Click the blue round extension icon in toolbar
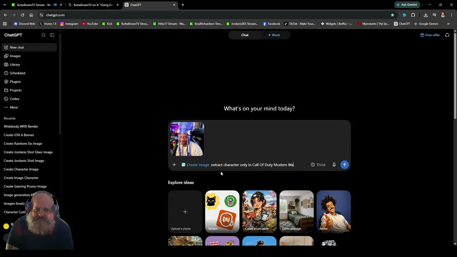Image resolution: width=457 pixels, height=257 pixels. [404, 15]
